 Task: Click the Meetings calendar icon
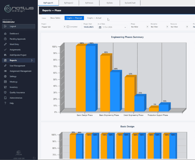(5, 82)
